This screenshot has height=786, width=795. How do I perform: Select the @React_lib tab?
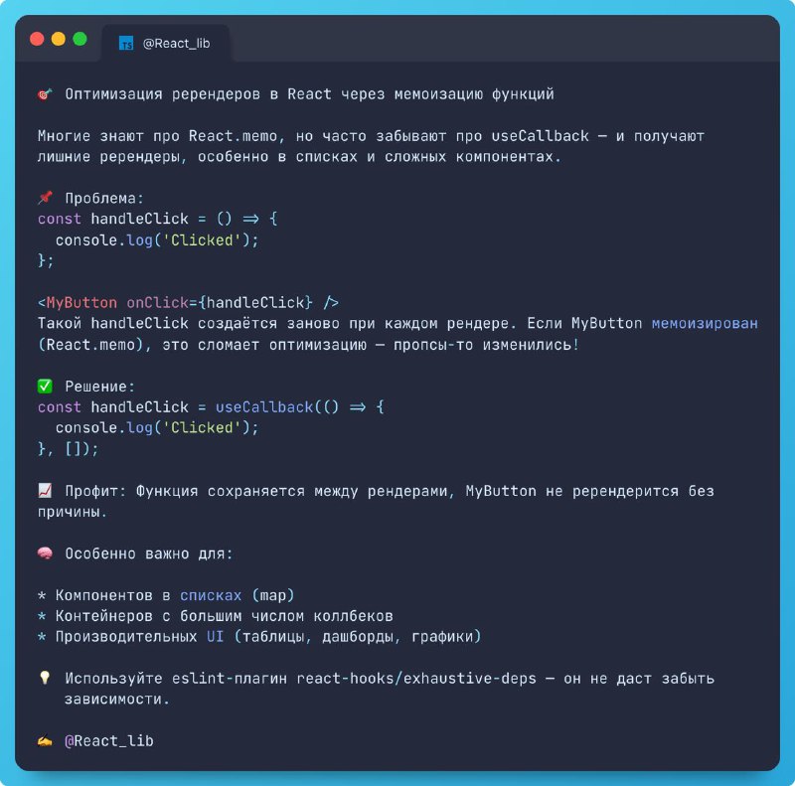pos(165,44)
